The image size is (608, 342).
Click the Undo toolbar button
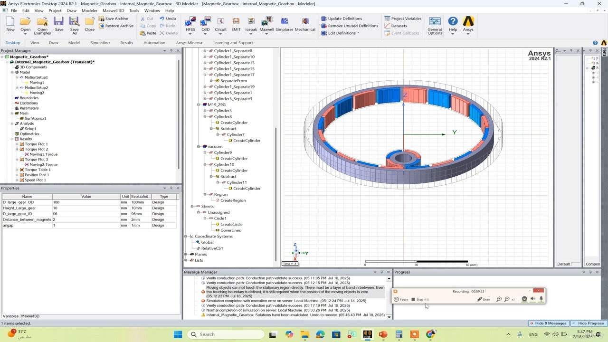168,19
